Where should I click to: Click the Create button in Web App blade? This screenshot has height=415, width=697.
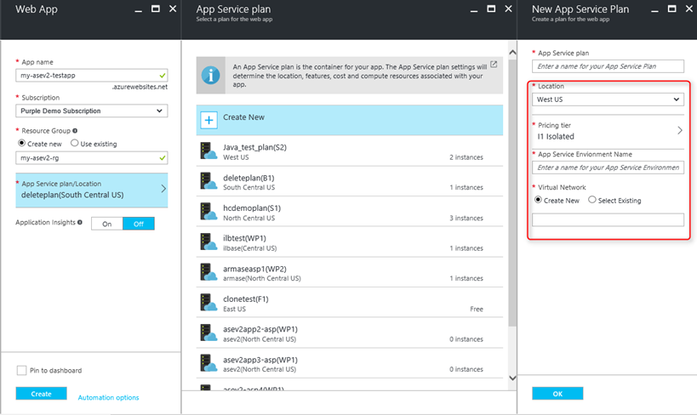42,394
